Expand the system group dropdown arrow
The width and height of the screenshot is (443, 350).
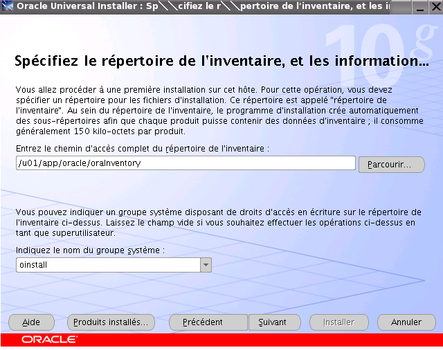pyautogui.click(x=206, y=265)
